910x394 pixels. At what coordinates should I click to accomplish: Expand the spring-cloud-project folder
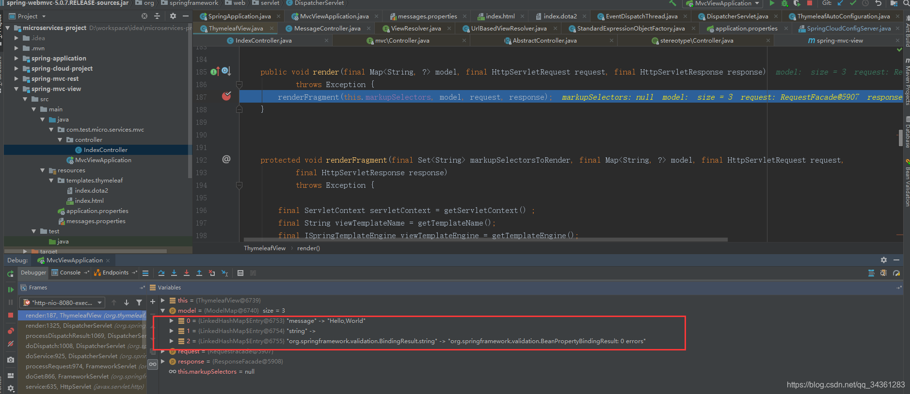pos(16,69)
